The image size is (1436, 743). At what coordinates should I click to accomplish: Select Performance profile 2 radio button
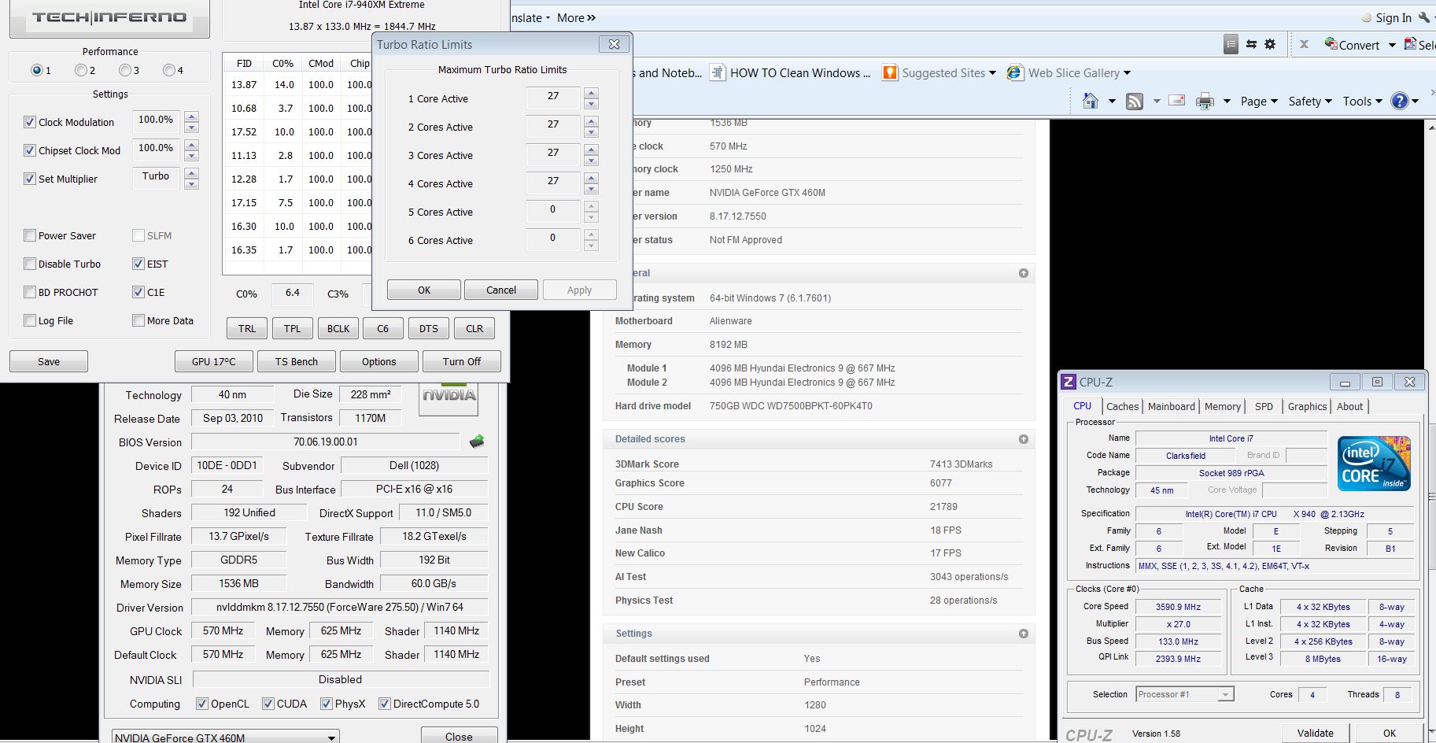point(80,70)
